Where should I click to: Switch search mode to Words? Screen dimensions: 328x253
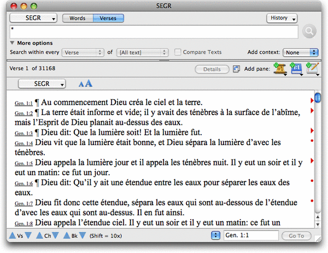point(77,18)
